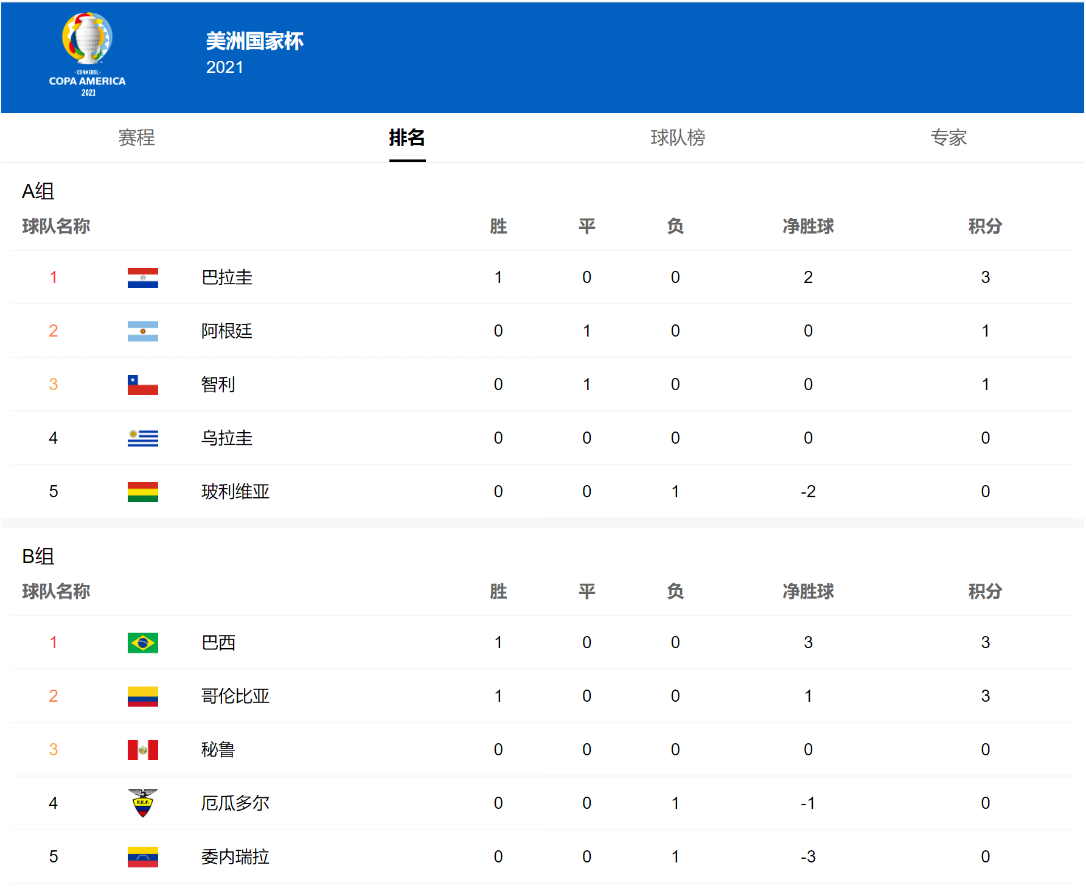Click the Venezuela flag icon
The width and height of the screenshot is (1086, 888).
click(x=143, y=857)
